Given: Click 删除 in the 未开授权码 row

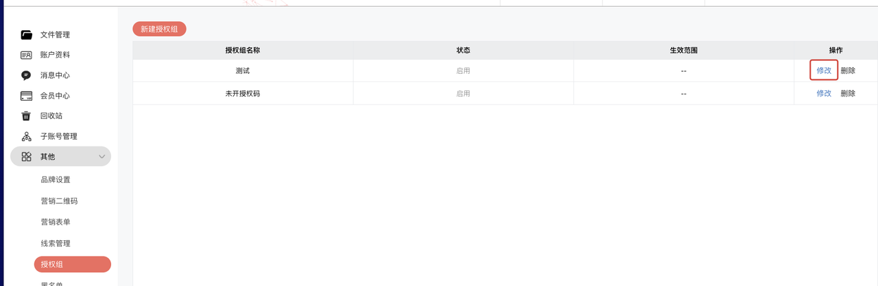Looking at the screenshot, I should [x=848, y=94].
